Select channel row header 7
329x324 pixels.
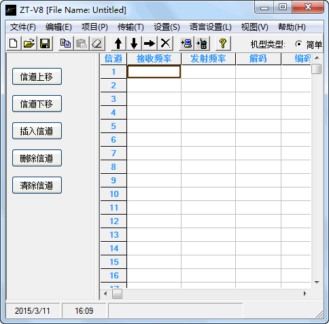tap(114, 154)
